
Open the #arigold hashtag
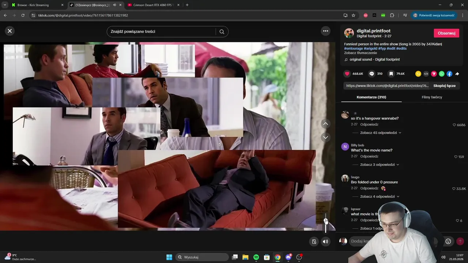click(370, 48)
